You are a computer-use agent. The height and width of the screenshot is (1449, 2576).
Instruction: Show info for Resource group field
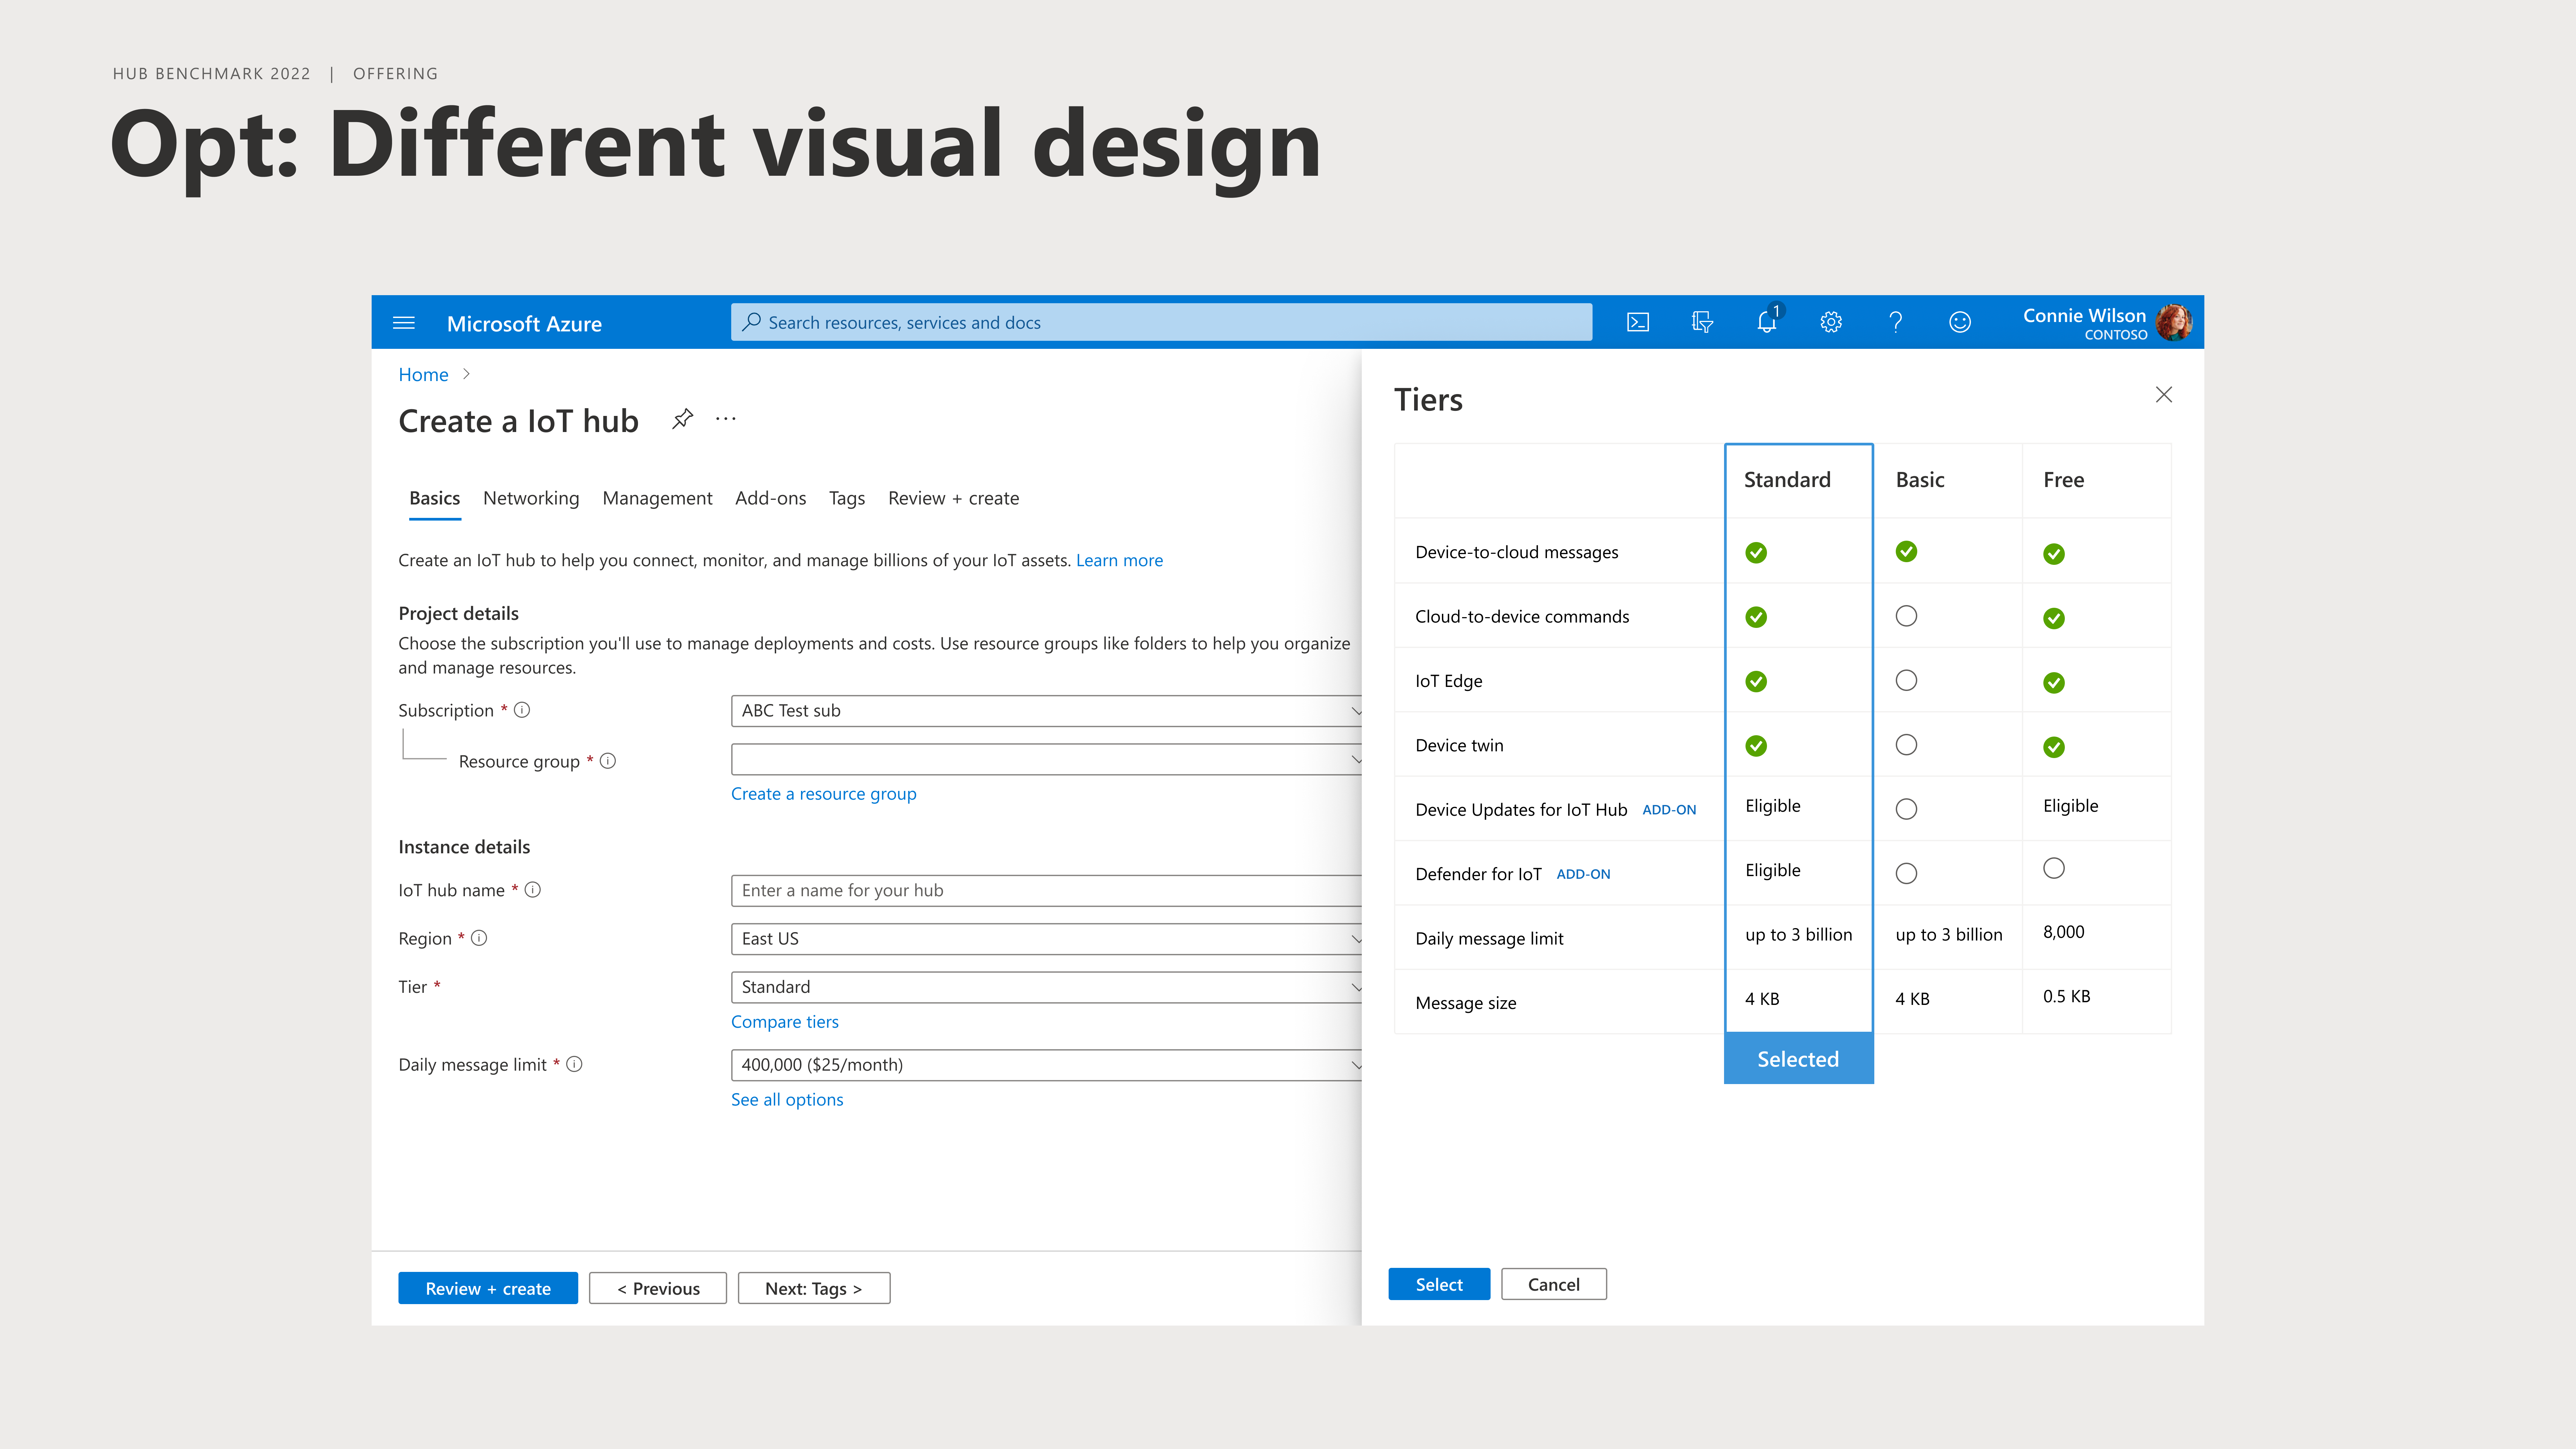point(608,761)
